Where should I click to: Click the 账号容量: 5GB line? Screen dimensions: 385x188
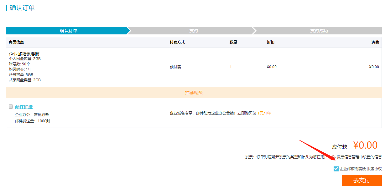pos(21,75)
